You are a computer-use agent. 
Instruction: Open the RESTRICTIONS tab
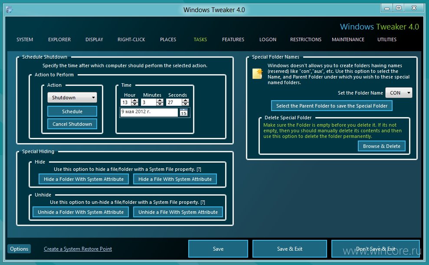(x=306, y=39)
